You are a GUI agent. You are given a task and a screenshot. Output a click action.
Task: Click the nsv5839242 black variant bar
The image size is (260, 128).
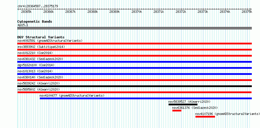click(x=134, y=86)
